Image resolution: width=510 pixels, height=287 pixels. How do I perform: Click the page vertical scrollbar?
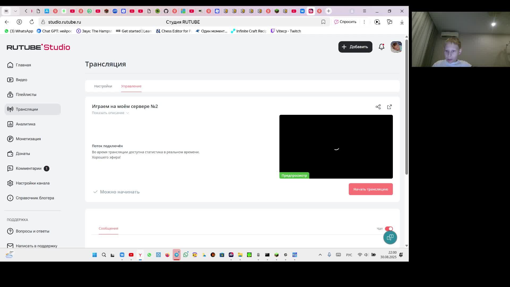406,106
